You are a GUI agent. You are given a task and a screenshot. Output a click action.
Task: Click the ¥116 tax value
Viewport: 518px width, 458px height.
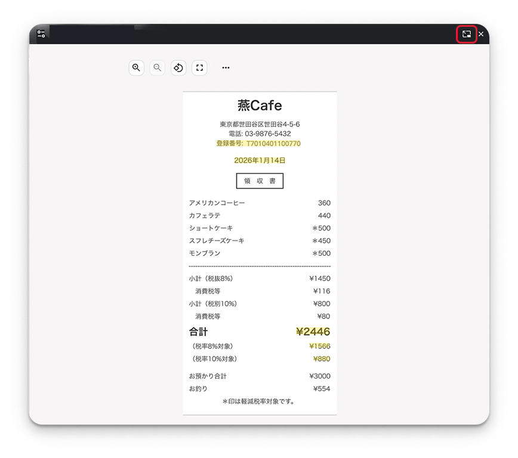point(322,291)
